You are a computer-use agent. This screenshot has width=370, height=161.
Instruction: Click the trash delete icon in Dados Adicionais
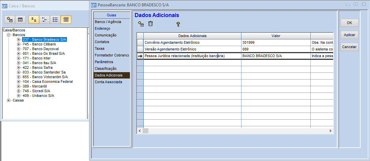(x=151, y=24)
